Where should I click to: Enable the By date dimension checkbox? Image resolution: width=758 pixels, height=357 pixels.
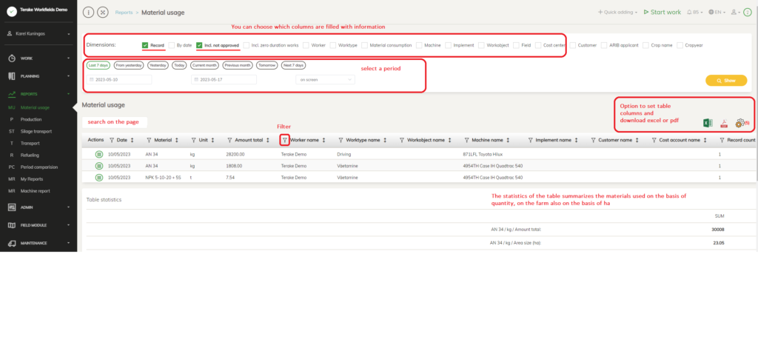[172, 45]
